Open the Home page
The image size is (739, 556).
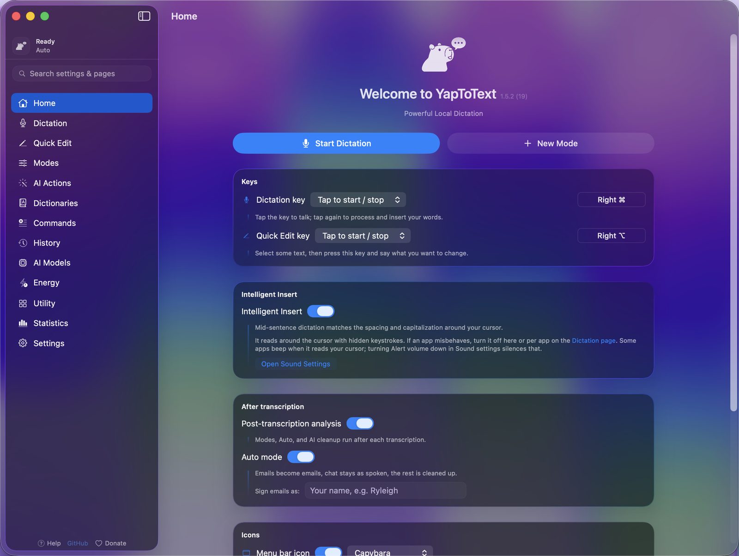pos(82,103)
